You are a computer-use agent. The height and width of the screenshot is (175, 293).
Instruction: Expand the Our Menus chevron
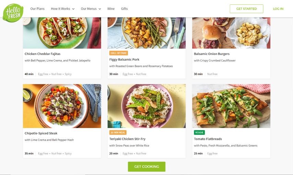coord(99,9)
